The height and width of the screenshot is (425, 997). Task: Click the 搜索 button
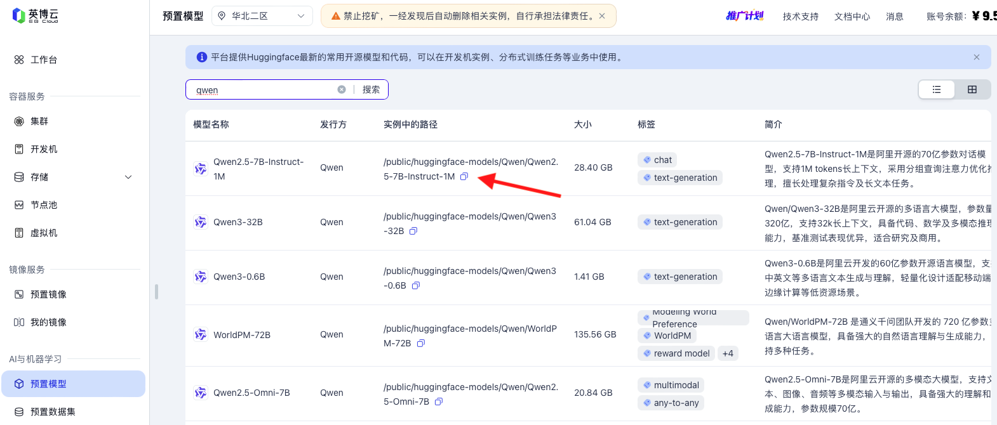click(x=371, y=89)
